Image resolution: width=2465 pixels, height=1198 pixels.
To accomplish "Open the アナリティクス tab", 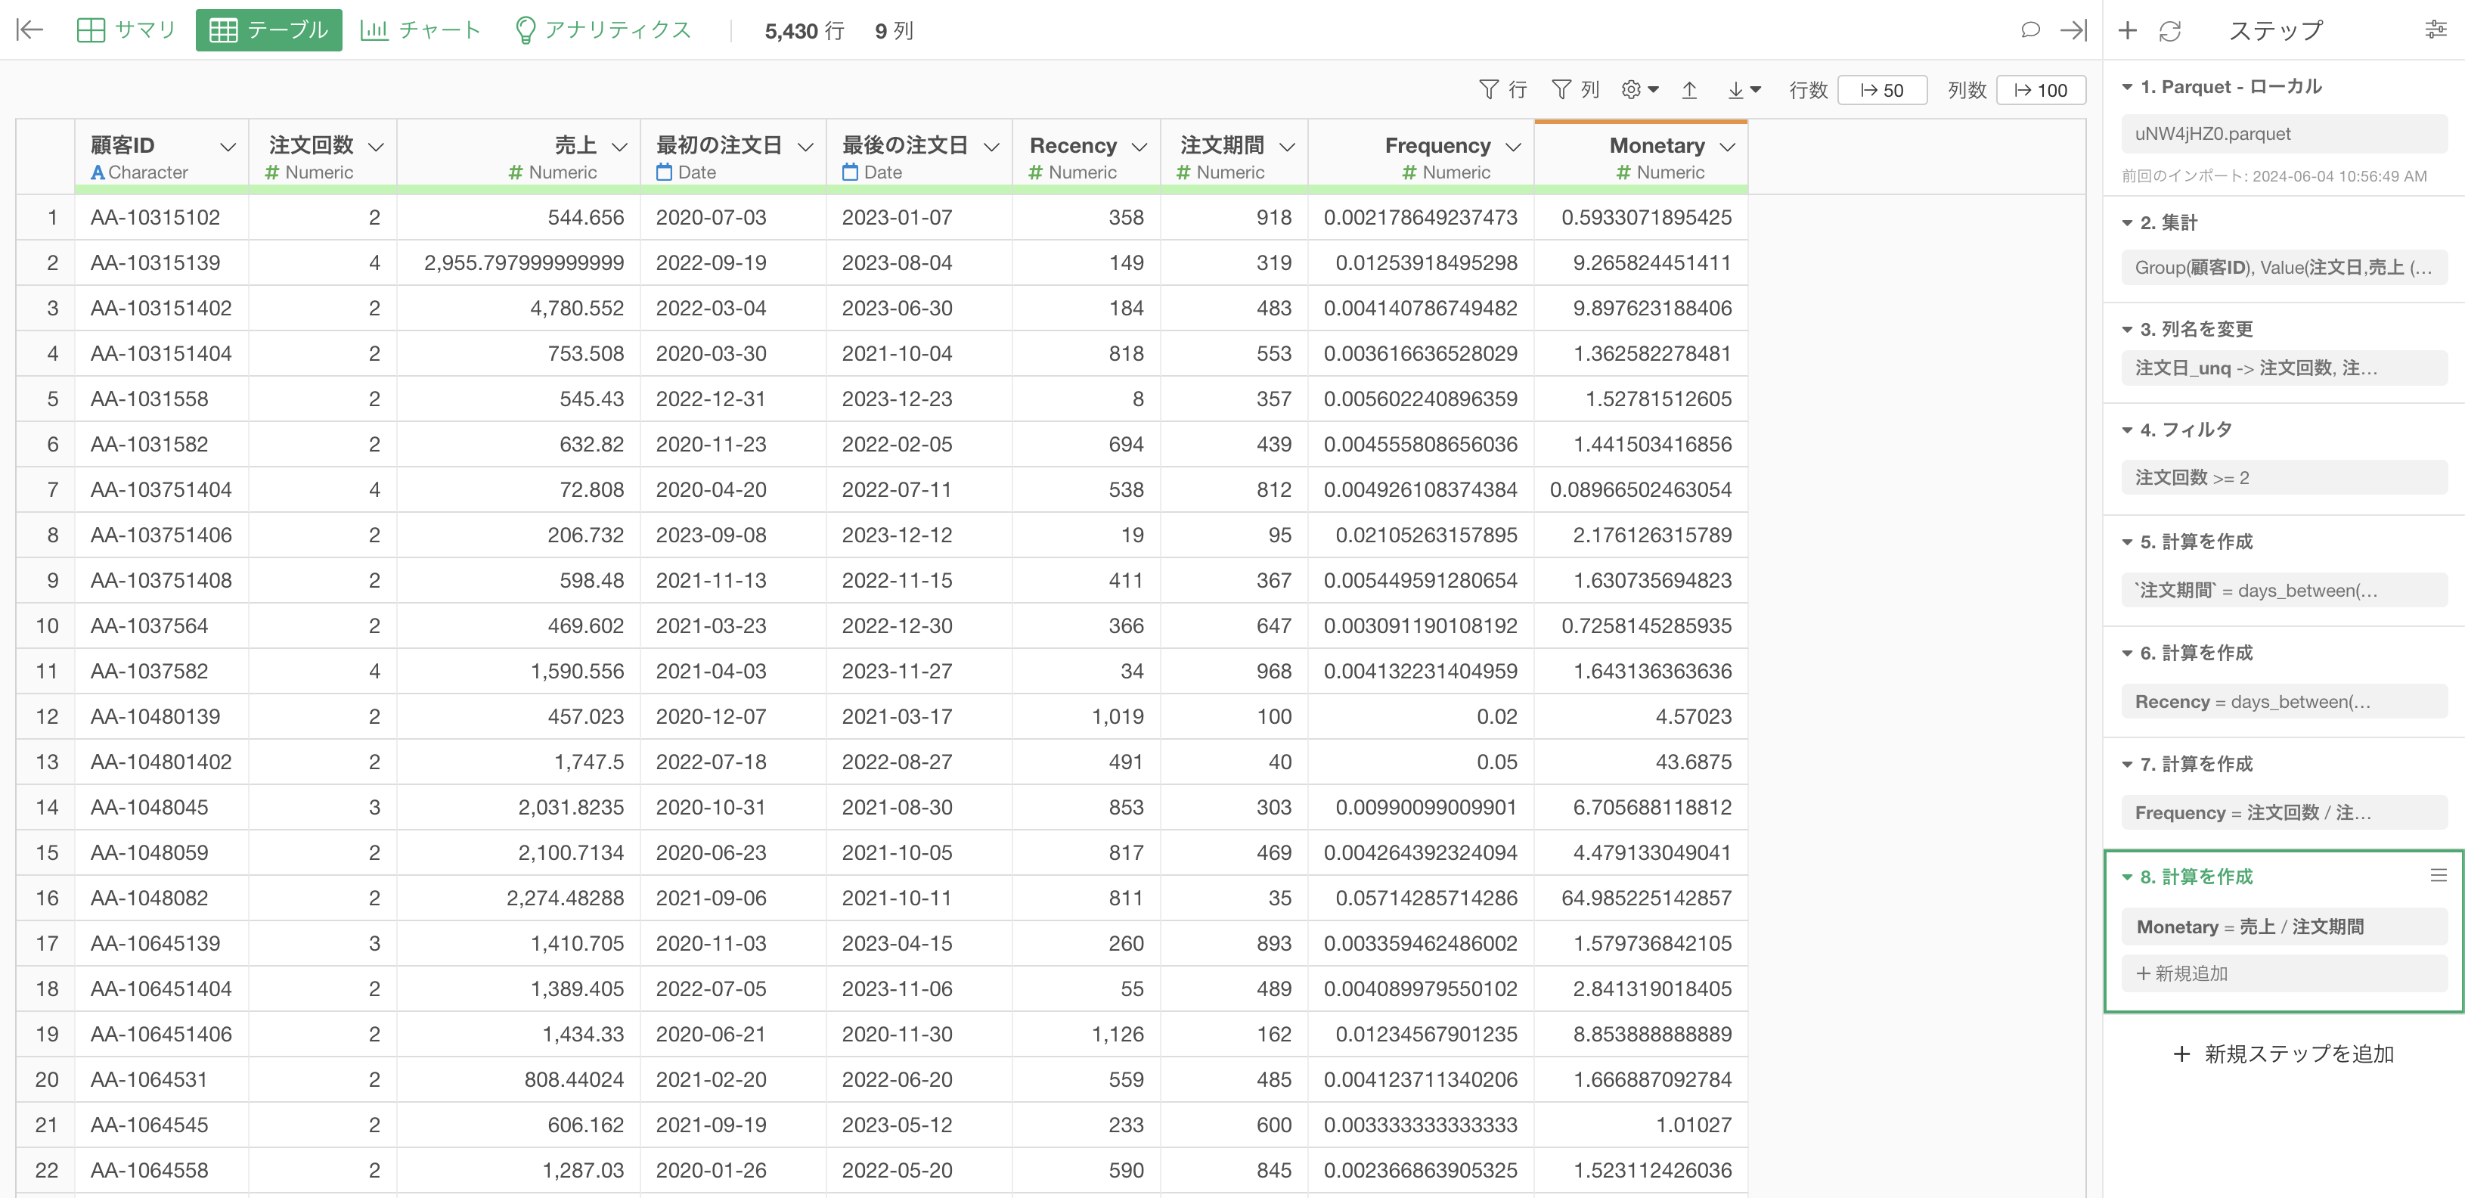I will click(x=602, y=29).
